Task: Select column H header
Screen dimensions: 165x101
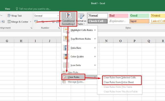Action: coord(21,41)
